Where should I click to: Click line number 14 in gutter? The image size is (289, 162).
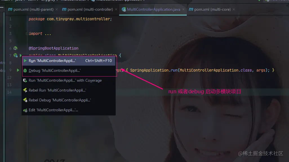pyautogui.click(x=9, y=92)
